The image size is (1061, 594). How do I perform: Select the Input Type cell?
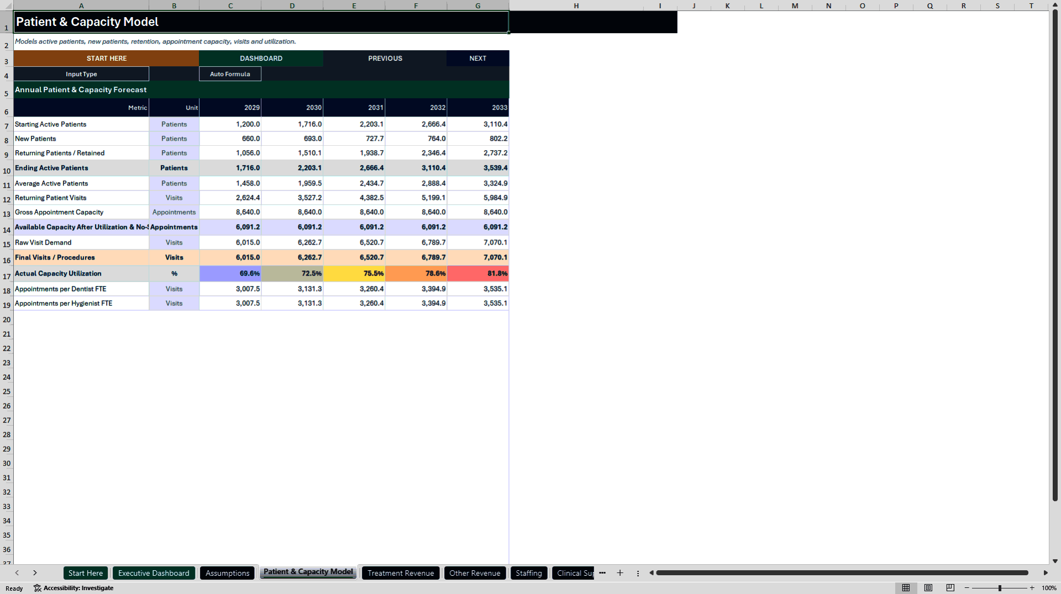pos(81,74)
